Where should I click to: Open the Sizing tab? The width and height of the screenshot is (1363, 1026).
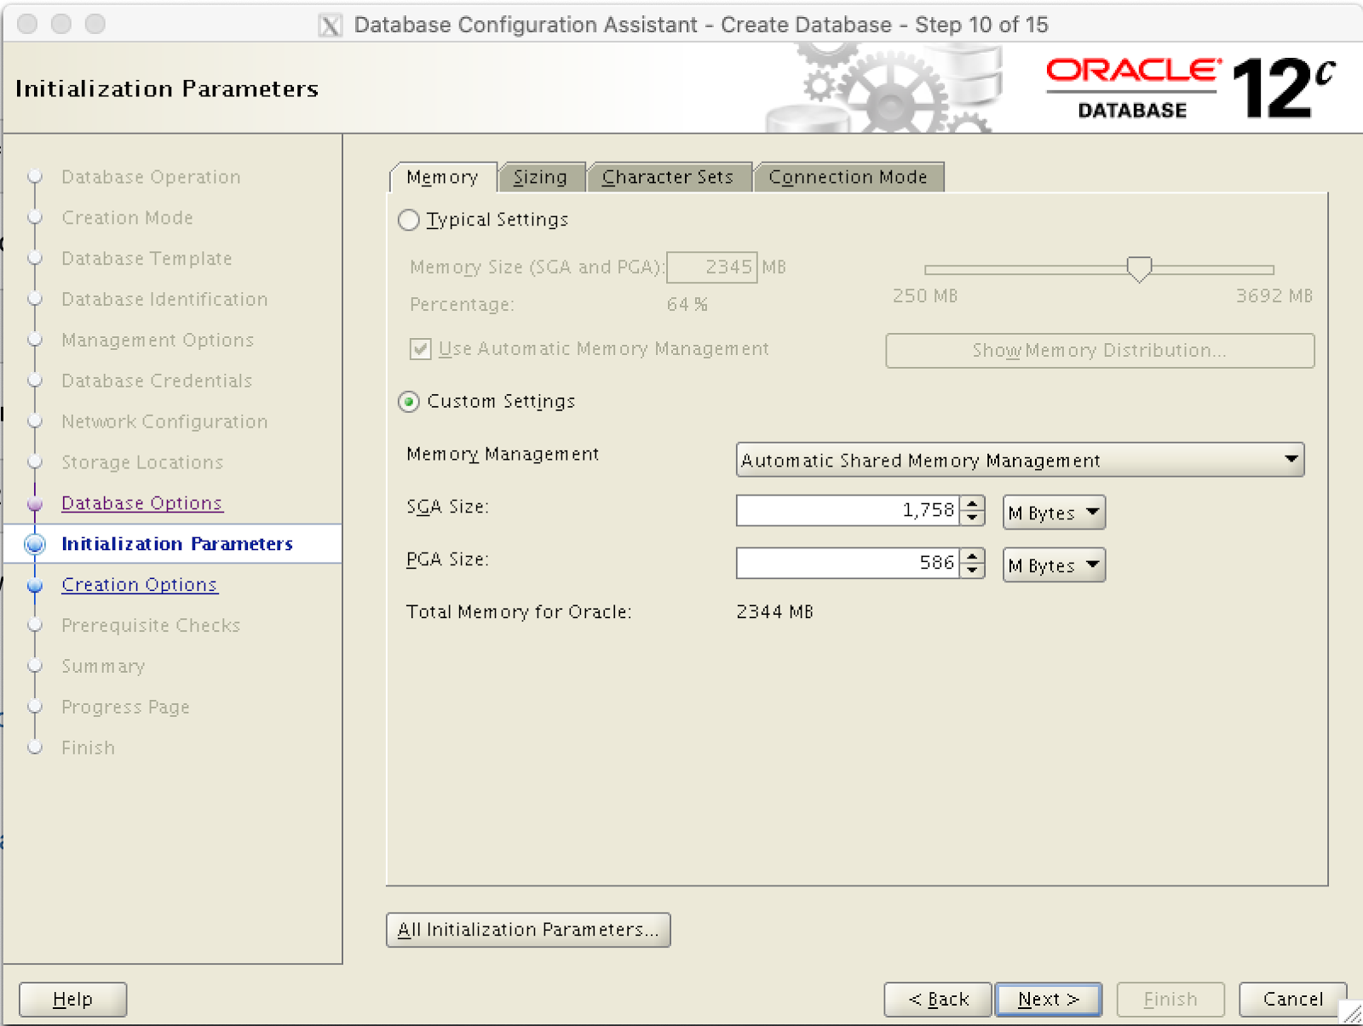(x=540, y=177)
